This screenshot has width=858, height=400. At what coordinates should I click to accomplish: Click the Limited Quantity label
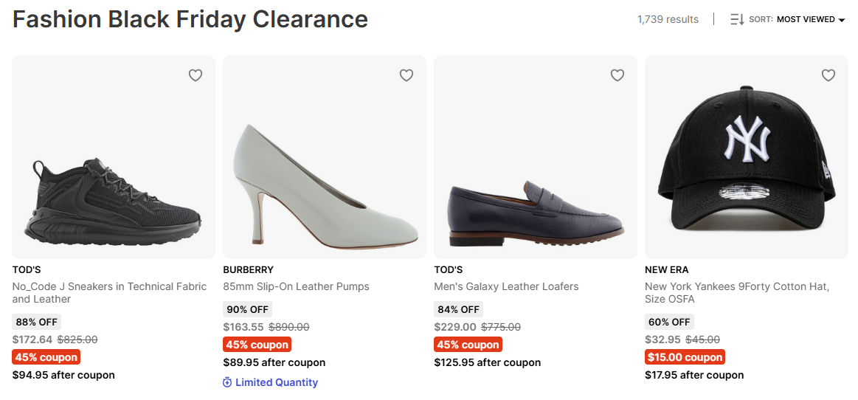pyautogui.click(x=277, y=382)
